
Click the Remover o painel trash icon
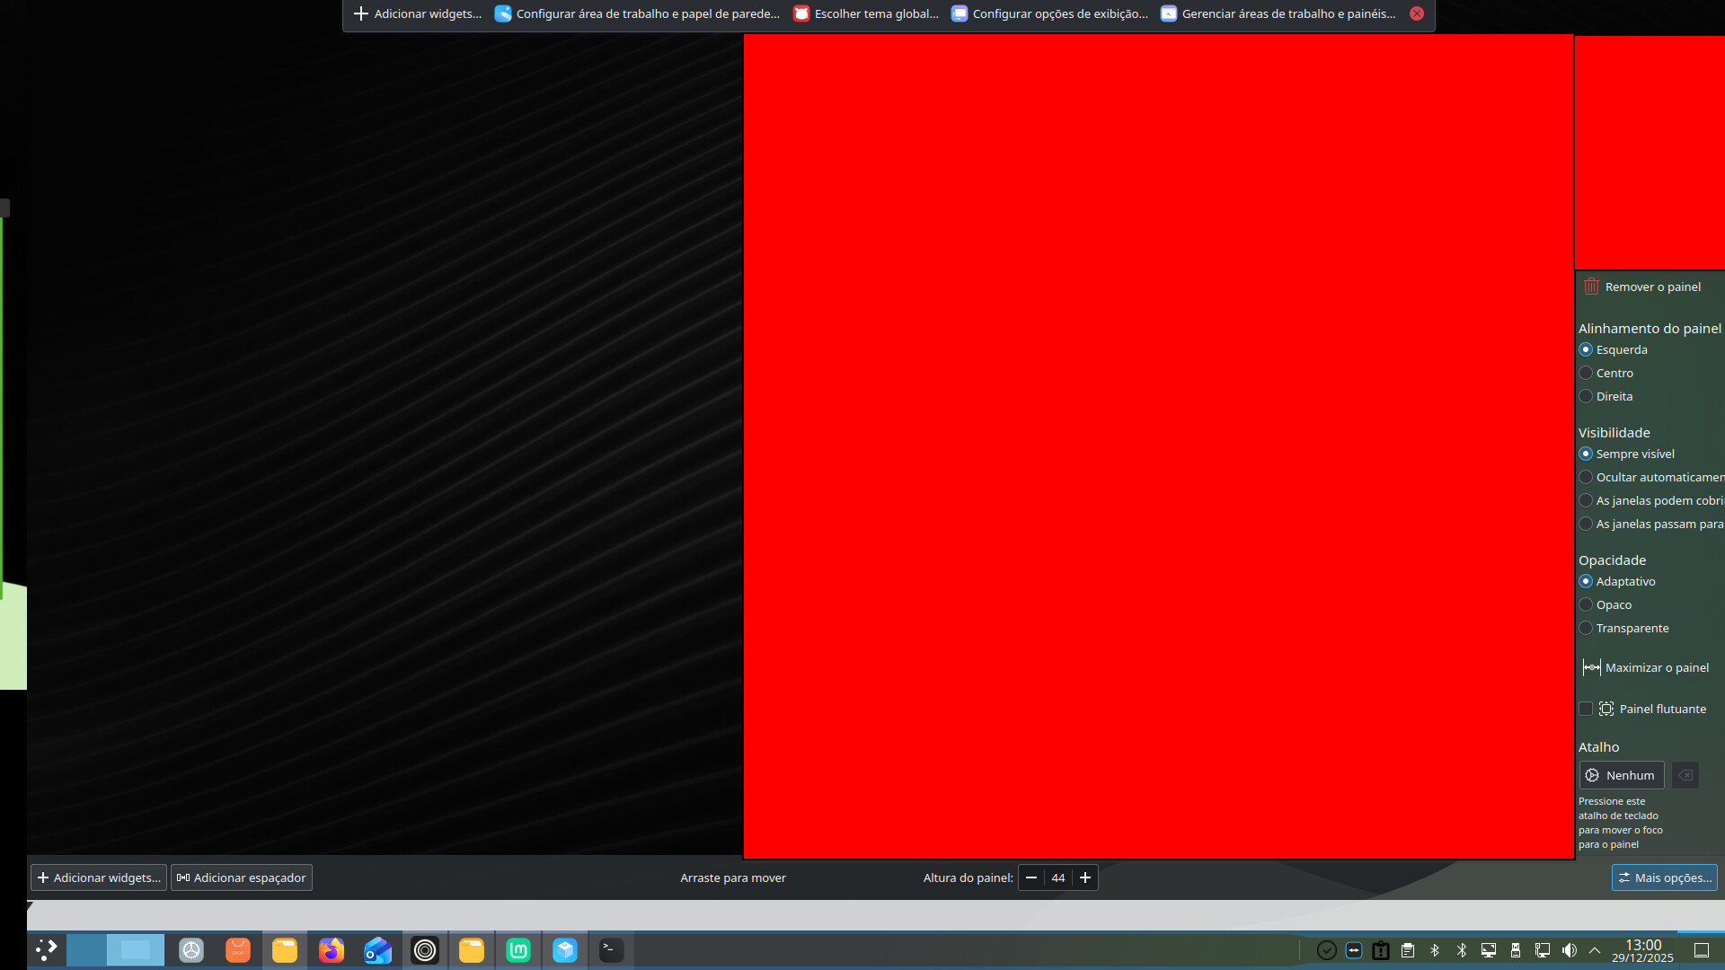tap(1591, 287)
